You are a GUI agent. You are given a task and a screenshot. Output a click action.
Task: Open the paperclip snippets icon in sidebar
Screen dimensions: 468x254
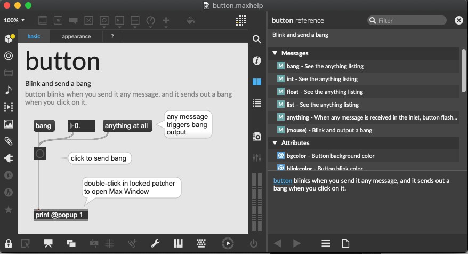[9, 141]
